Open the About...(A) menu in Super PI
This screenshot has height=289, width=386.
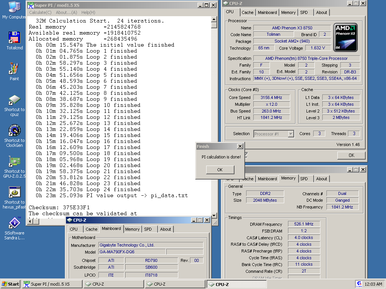[66, 12]
